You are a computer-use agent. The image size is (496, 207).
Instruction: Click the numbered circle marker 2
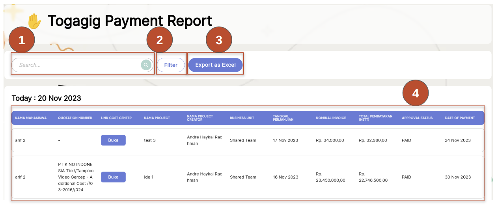[160, 40]
